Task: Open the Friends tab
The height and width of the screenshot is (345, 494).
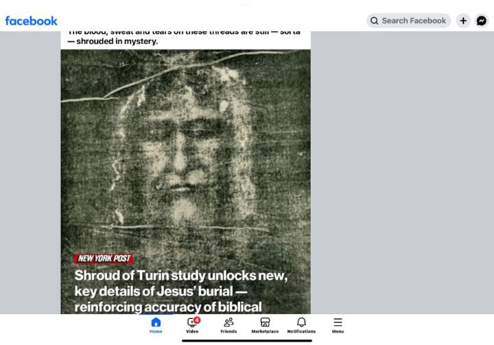Action: (x=228, y=325)
